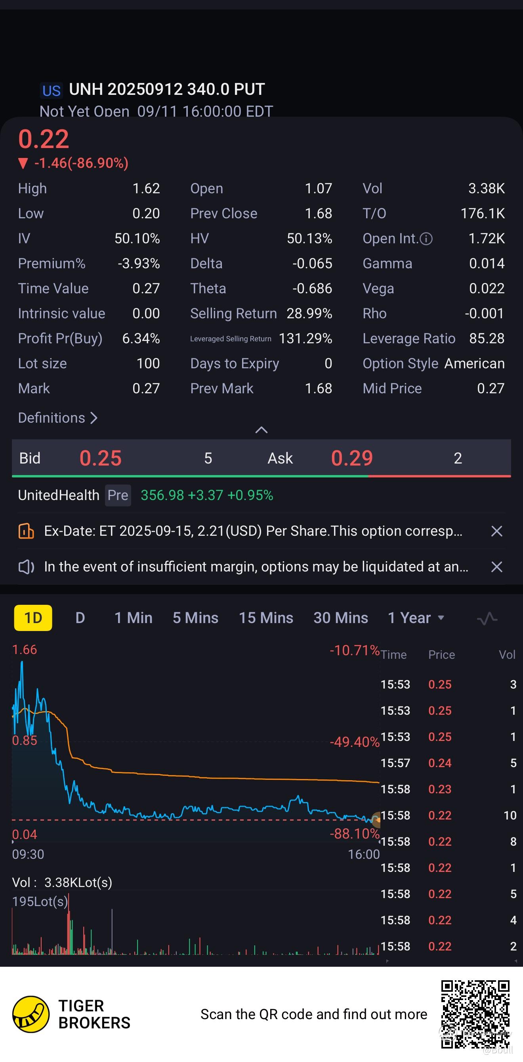Open the Definitions page
Image resolution: width=523 pixels, height=1062 pixels.
[x=57, y=418]
